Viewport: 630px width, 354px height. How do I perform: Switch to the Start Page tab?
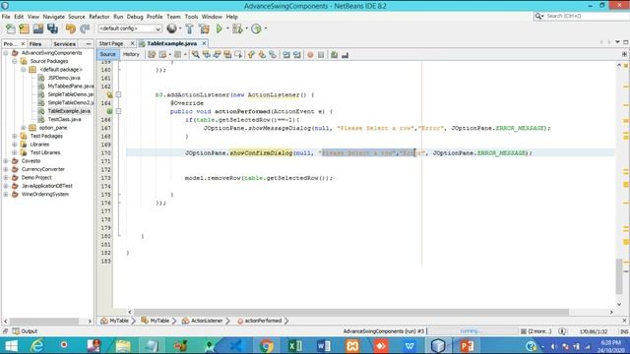point(111,43)
